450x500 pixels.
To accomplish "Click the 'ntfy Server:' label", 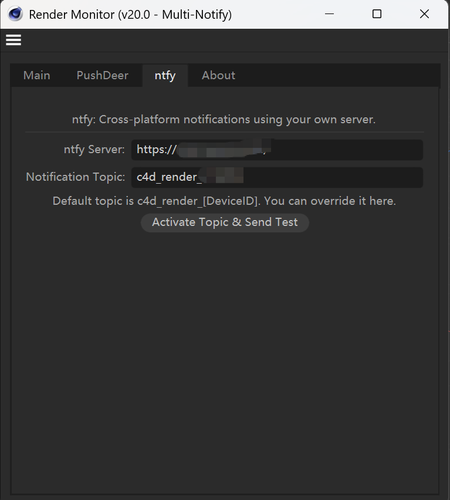I will pos(94,150).
